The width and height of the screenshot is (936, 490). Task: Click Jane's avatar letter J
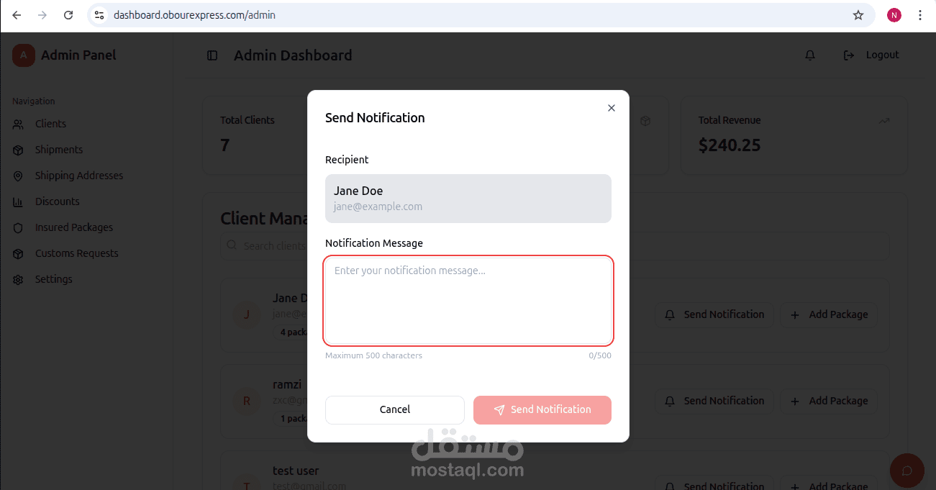(x=247, y=314)
